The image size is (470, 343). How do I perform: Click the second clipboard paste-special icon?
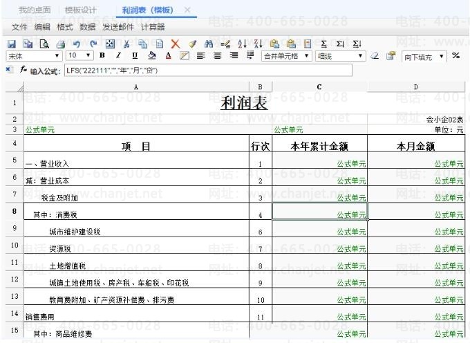click(x=291, y=44)
